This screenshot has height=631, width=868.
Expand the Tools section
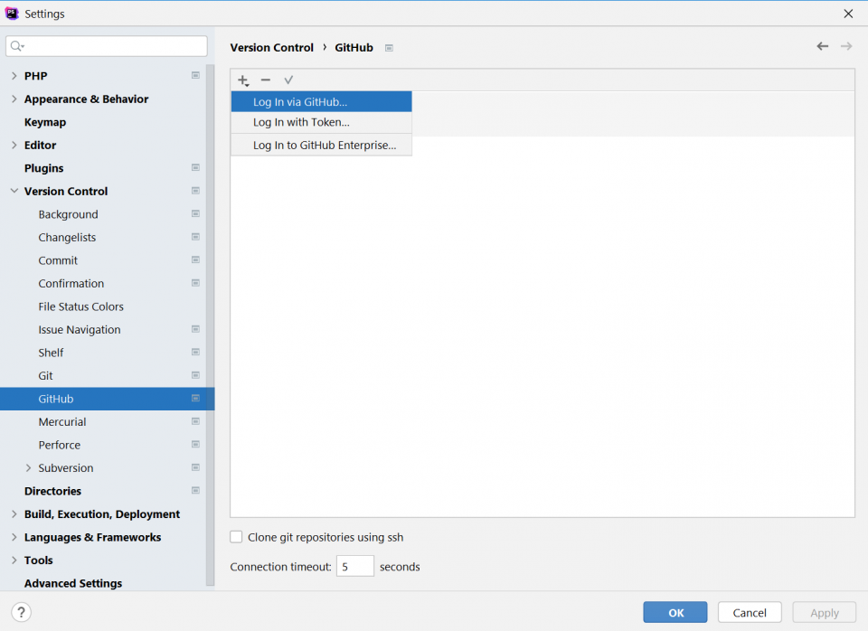14,560
